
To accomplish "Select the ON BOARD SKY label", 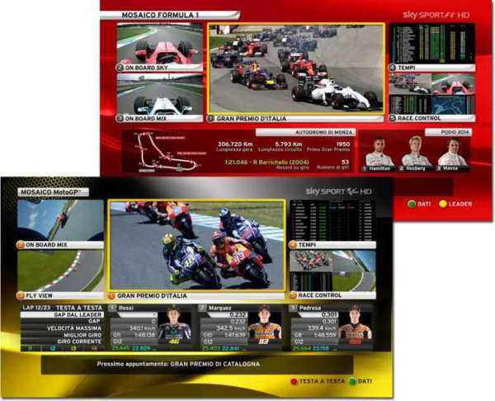I will pyautogui.click(x=147, y=68).
